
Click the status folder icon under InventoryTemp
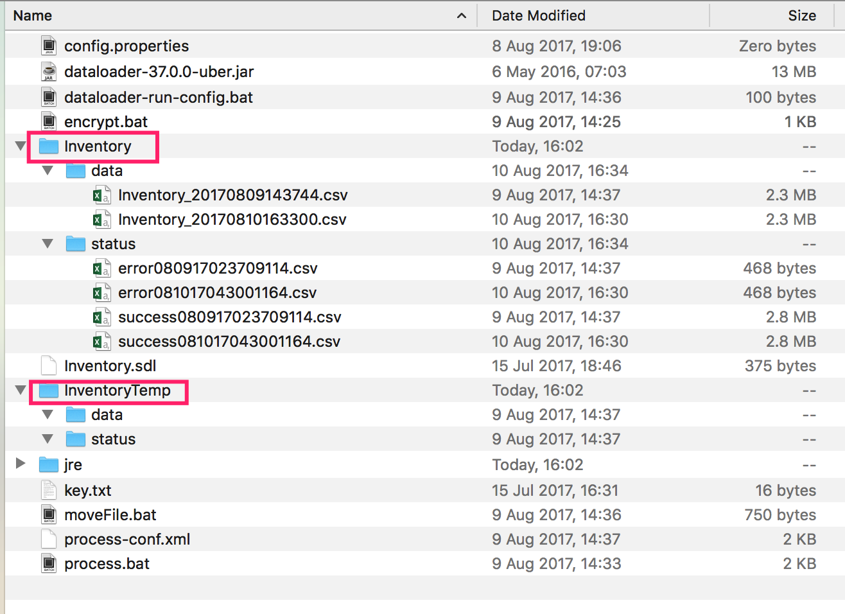[76, 439]
